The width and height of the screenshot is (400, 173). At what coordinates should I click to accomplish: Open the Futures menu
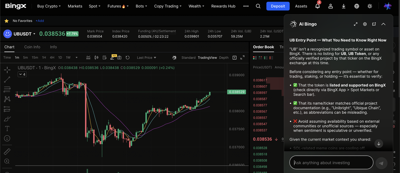[x=116, y=6]
